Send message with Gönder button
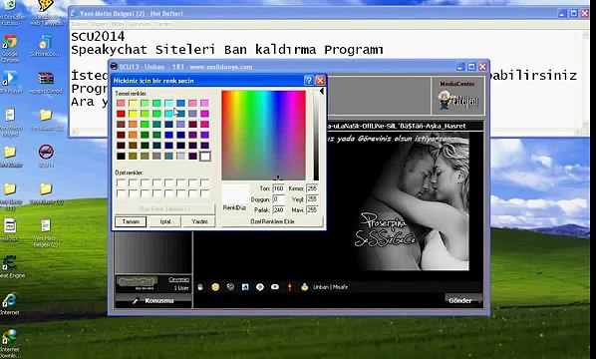The height and width of the screenshot is (359, 596). (x=460, y=300)
